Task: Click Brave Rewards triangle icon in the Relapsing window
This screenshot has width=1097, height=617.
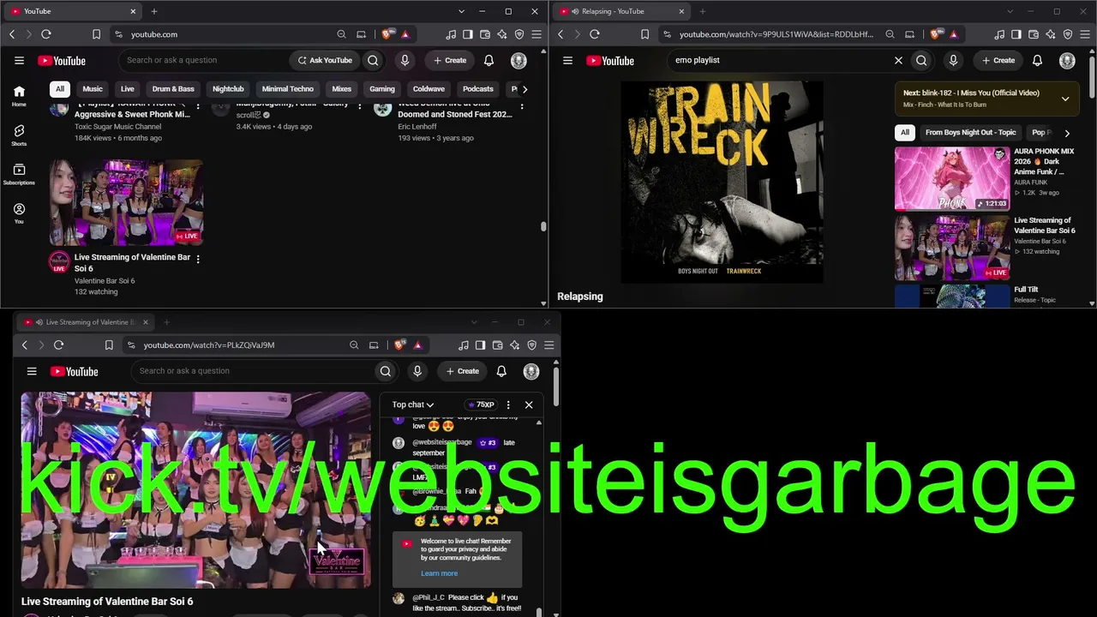Action: pos(954,34)
